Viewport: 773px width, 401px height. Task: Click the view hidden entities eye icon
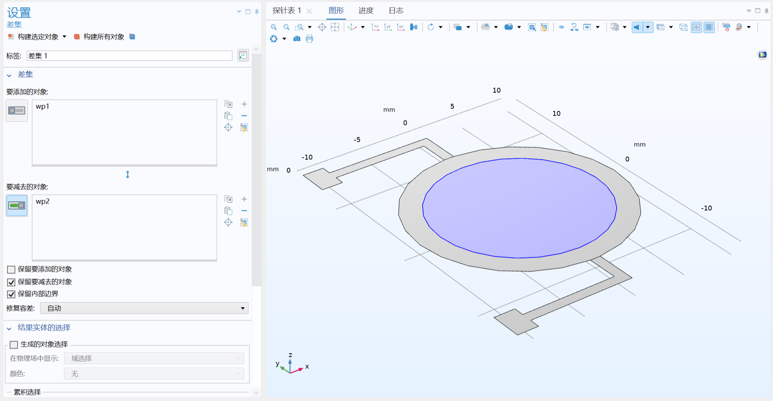point(587,27)
